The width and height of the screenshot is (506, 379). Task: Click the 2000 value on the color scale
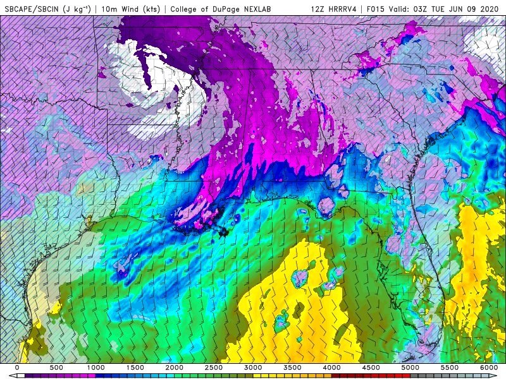175,368
